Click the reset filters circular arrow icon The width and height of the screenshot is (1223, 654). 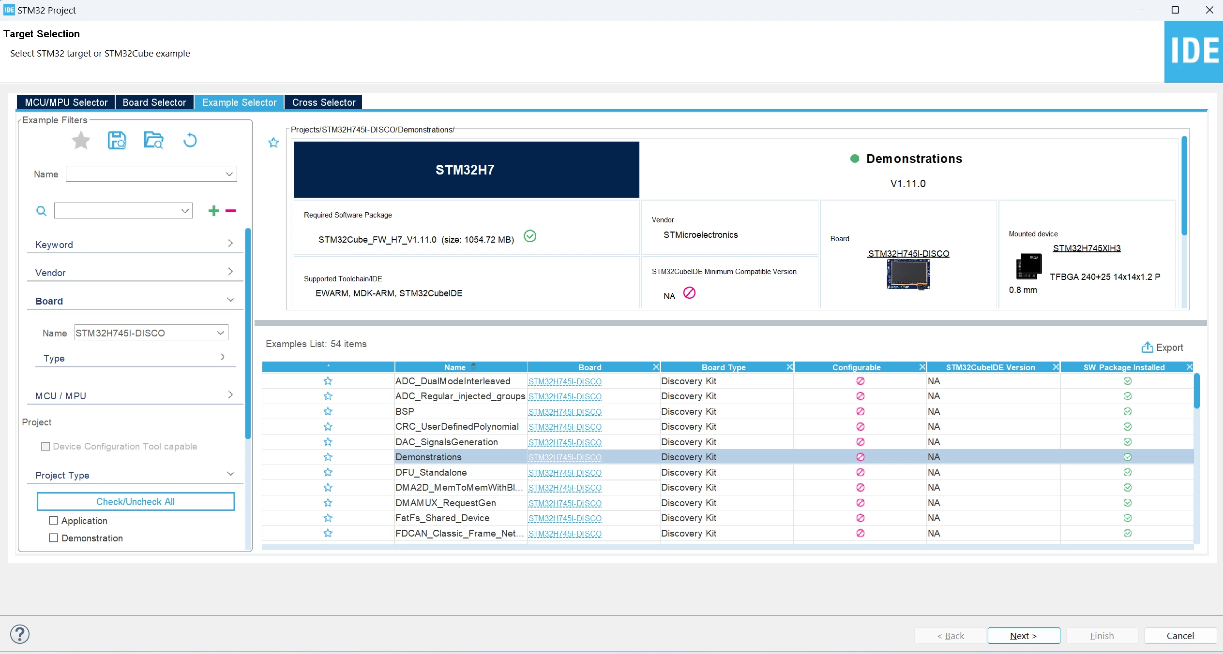pyautogui.click(x=190, y=141)
